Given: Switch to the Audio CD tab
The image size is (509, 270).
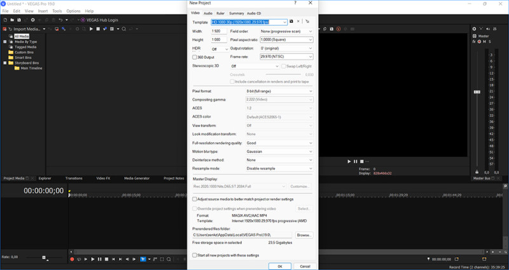Looking at the screenshot, I should tap(254, 13).
